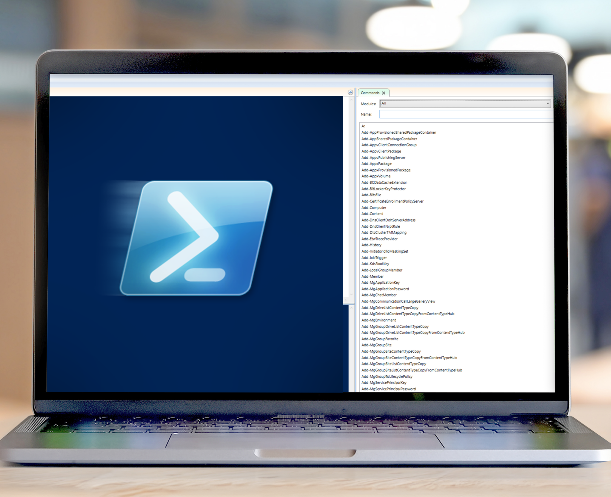Image resolution: width=611 pixels, height=497 pixels.
Task: Collapse the script pane with the round arrow icon
Action: 350,92
